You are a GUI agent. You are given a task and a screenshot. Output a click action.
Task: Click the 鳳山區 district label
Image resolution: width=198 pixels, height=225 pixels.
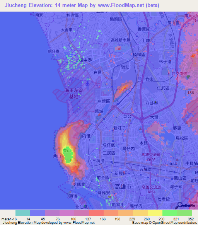click(x=180, y=178)
